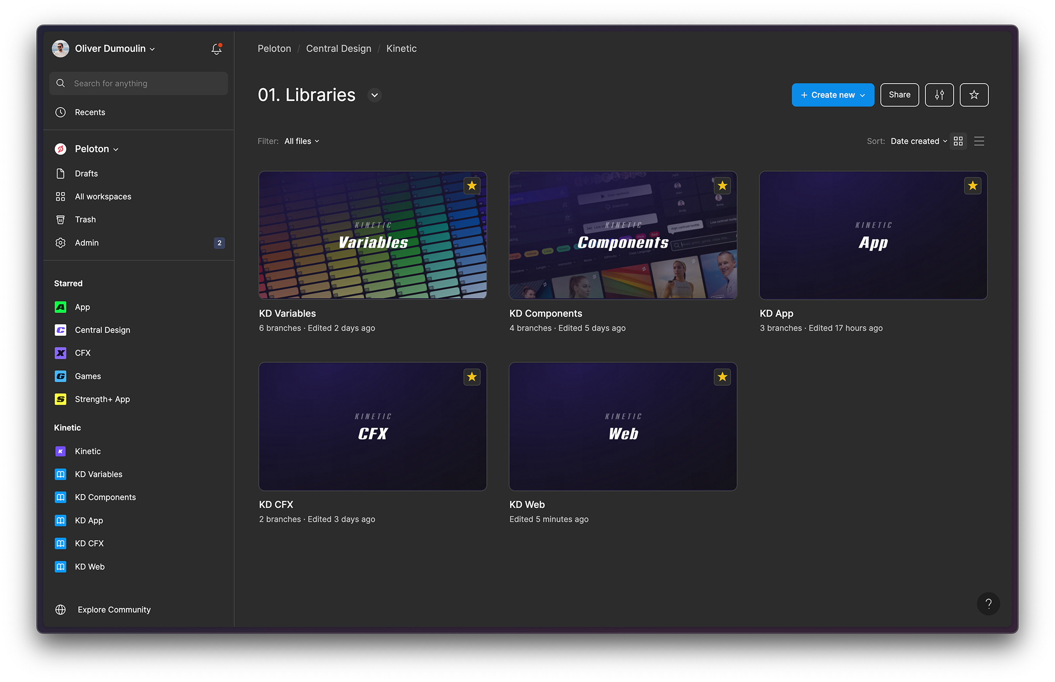Click the Admin badge showing 2
This screenshot has width=1055, height=682.
[x=219, y=243]
